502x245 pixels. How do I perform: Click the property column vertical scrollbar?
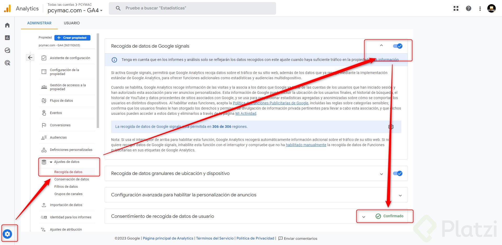[x=98, y=81]
